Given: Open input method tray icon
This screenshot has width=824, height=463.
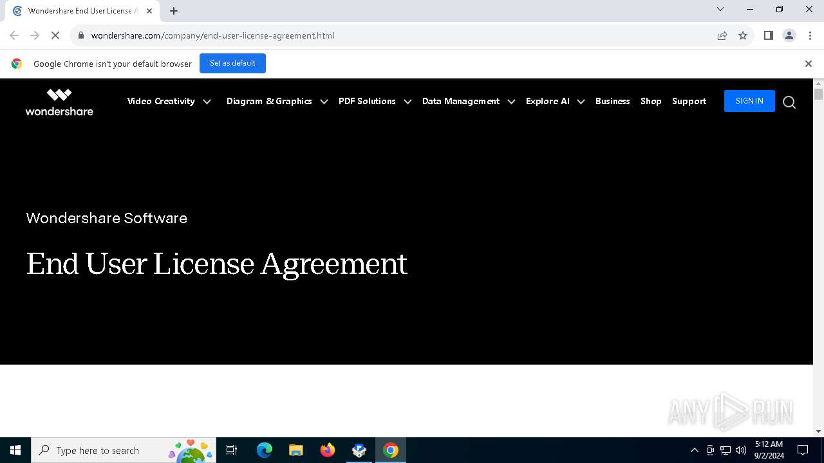Looking at the screenshot, I should tap(710, 450).
